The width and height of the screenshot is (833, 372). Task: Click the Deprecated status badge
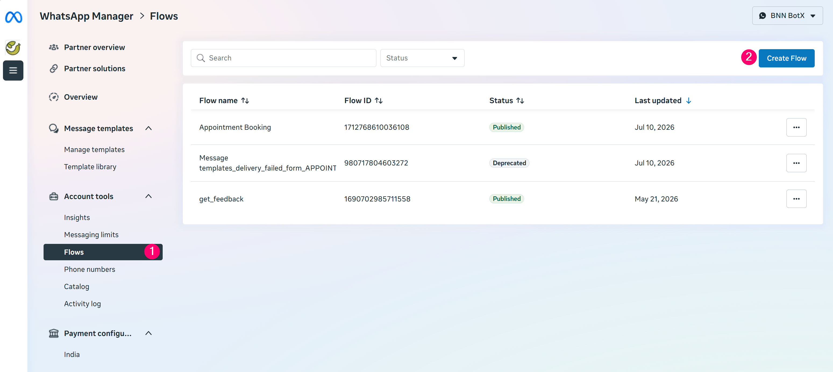pos(509,163)
